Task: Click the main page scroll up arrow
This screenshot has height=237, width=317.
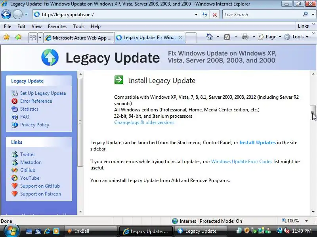Action: coord(313,74)
